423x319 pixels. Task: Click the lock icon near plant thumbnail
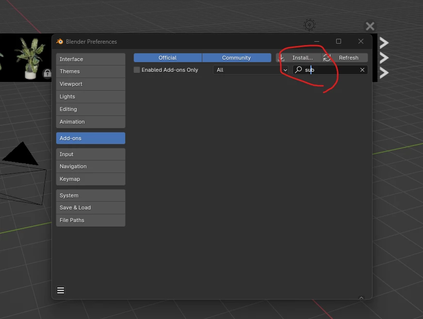47,73
